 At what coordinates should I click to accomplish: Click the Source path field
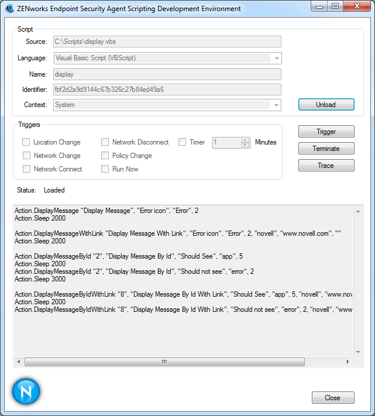coord(167,42)
